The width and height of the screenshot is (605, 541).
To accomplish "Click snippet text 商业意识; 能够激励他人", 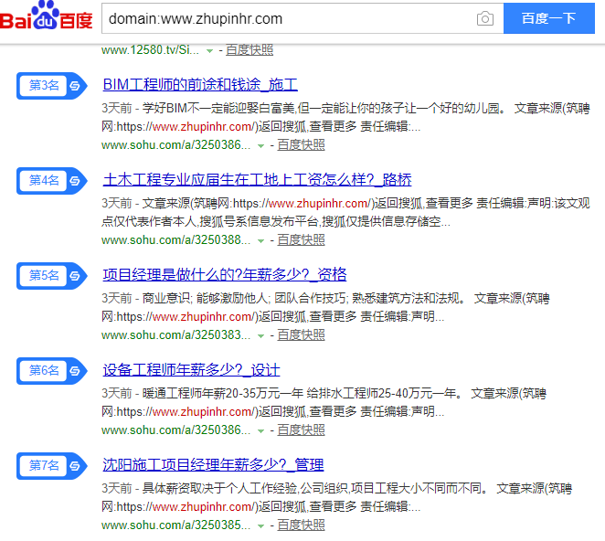I will [x=205, y=298].
